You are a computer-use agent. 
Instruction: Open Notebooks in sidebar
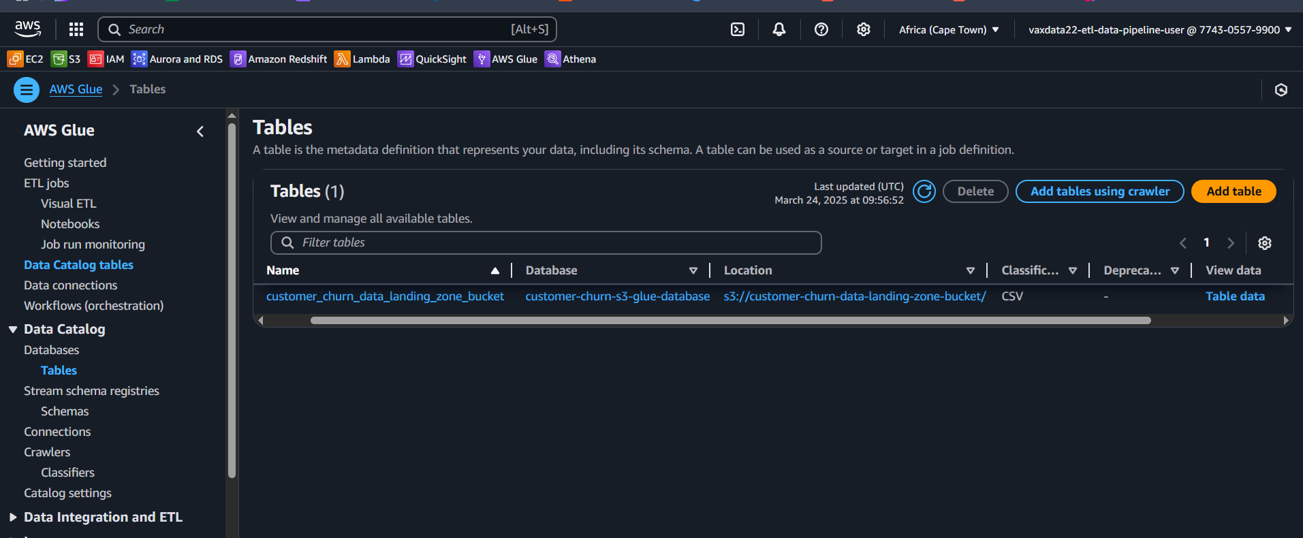point(70,224)
